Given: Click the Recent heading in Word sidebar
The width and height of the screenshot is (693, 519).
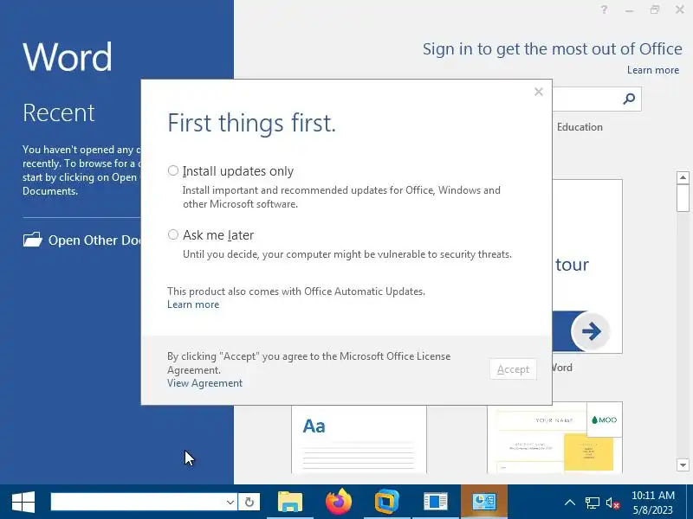Looking at the screenshot, I should (58, 112).
